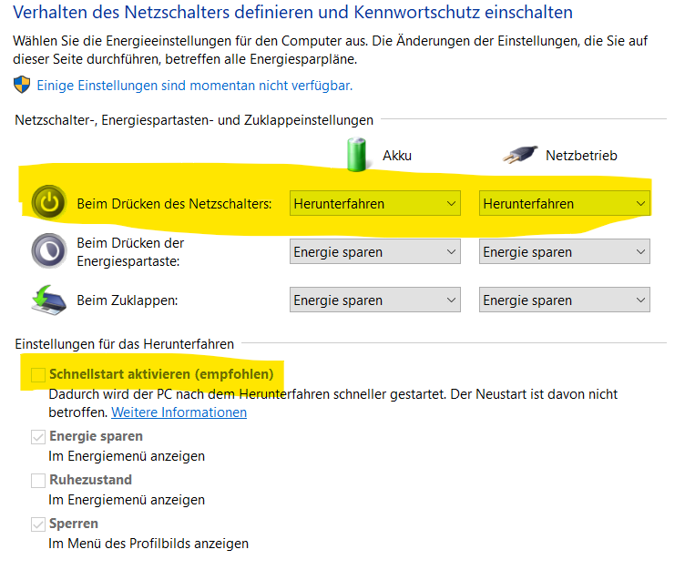This screenshot has height=580, width=685.
Task: Open Einige Einstellungen sind momentan nicht verfügbar link
Action: click(x=194, y=86)
